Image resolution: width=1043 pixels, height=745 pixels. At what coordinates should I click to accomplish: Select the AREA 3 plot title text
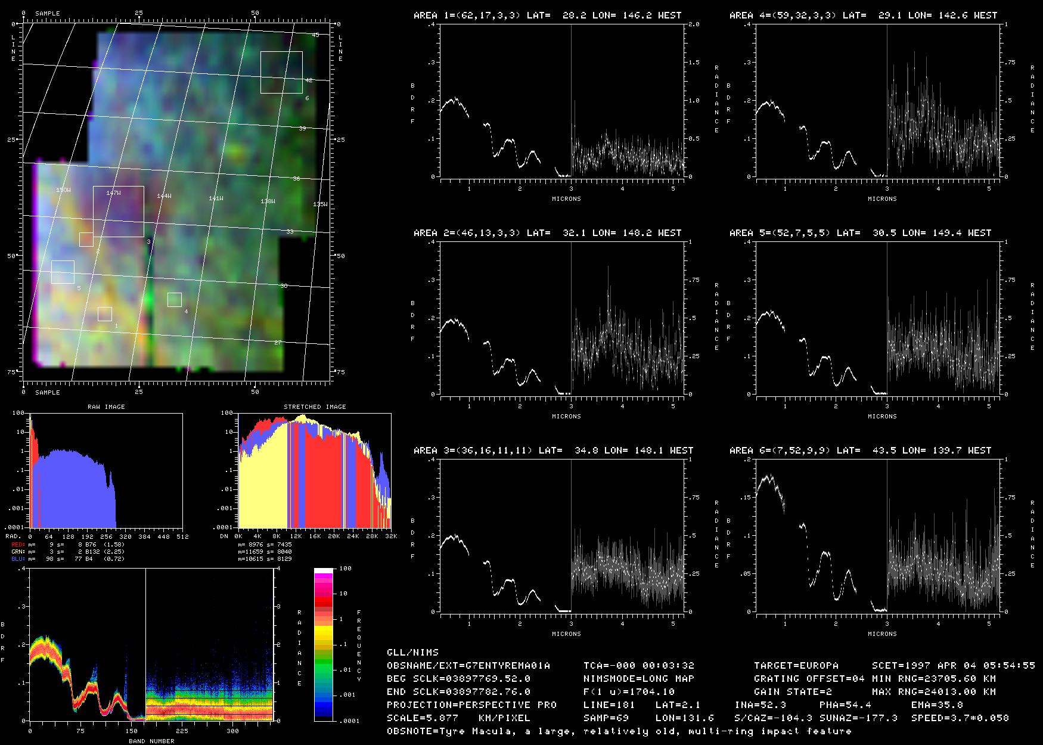pos(553,451)
